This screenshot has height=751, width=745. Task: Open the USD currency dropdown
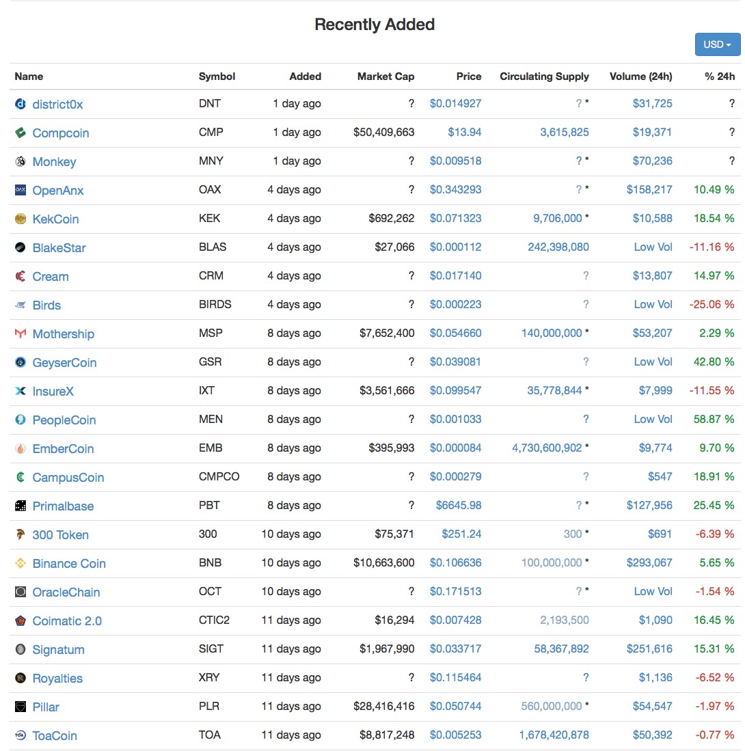(717, 44)
